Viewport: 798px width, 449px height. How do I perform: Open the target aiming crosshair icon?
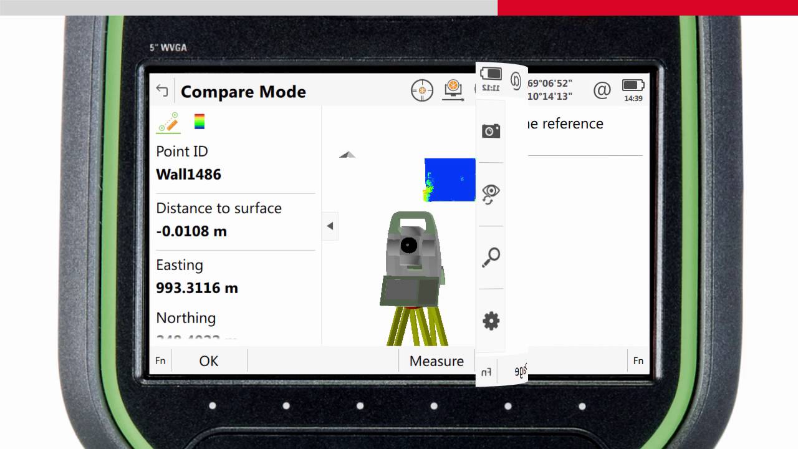pyautogui.click(x=422, y=91)
